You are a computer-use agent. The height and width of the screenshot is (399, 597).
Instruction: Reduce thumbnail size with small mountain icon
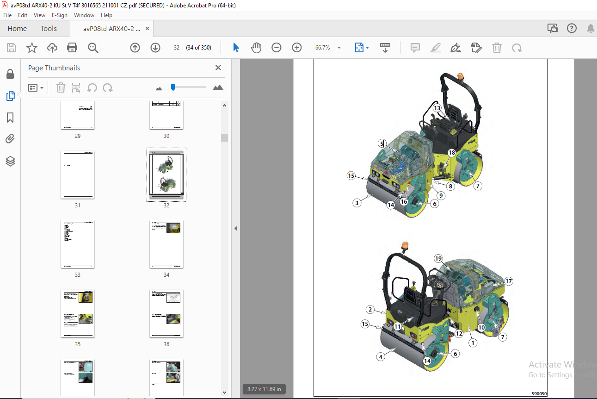(x=160, y=88)
